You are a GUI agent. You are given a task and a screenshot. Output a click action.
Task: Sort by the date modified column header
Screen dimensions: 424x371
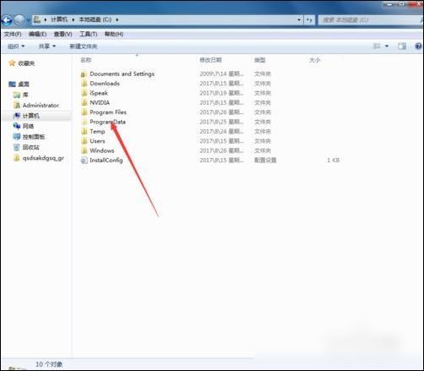(210, 60)
